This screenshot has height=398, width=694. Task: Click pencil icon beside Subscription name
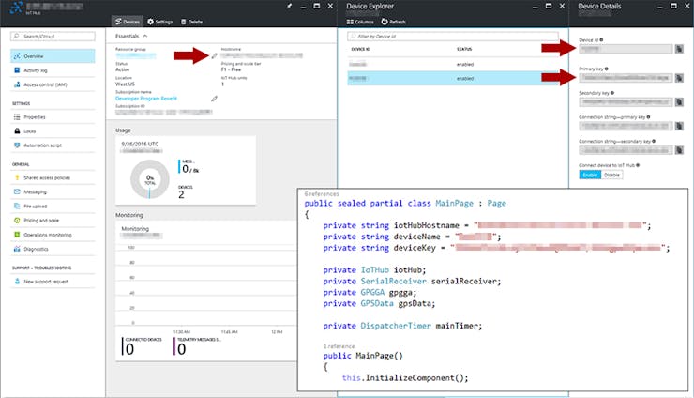click(214, 99)
